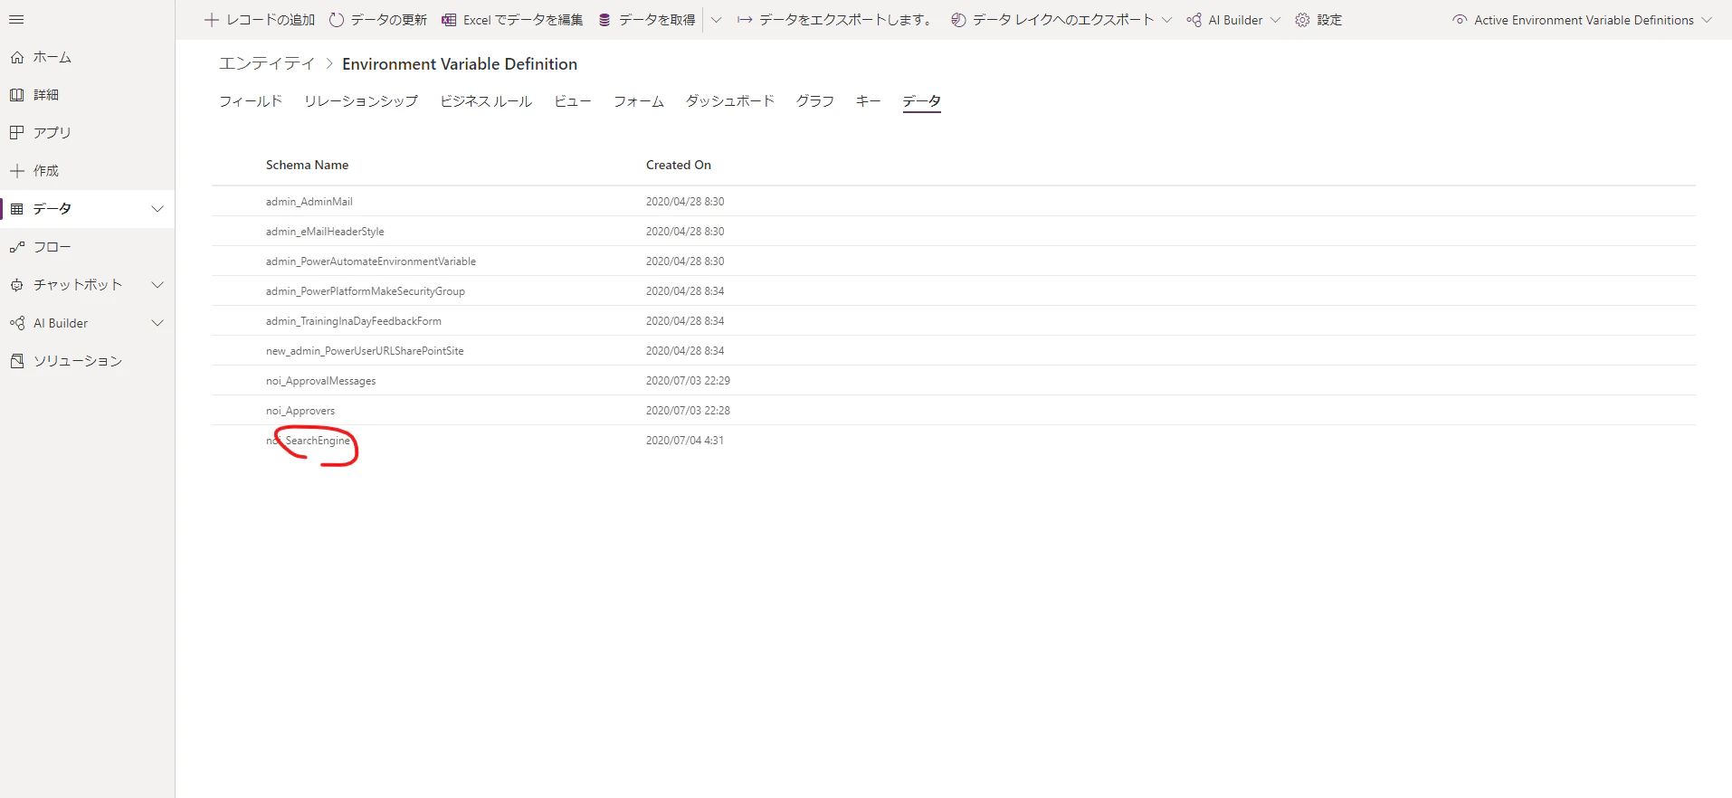Image resolution: width=1732 pixels, height=798 pixels.
Task: Open the hamburger navigation menu
Action: pyautogui.click(x=16, y=20)
